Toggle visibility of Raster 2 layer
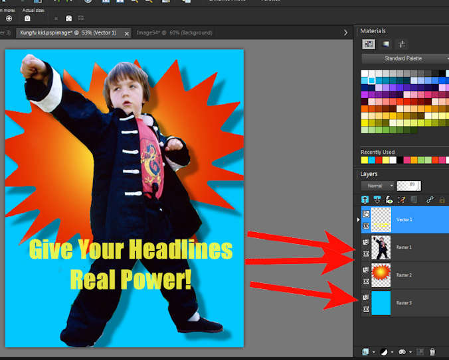The image size is (449, 360). [x=366, y=281]
